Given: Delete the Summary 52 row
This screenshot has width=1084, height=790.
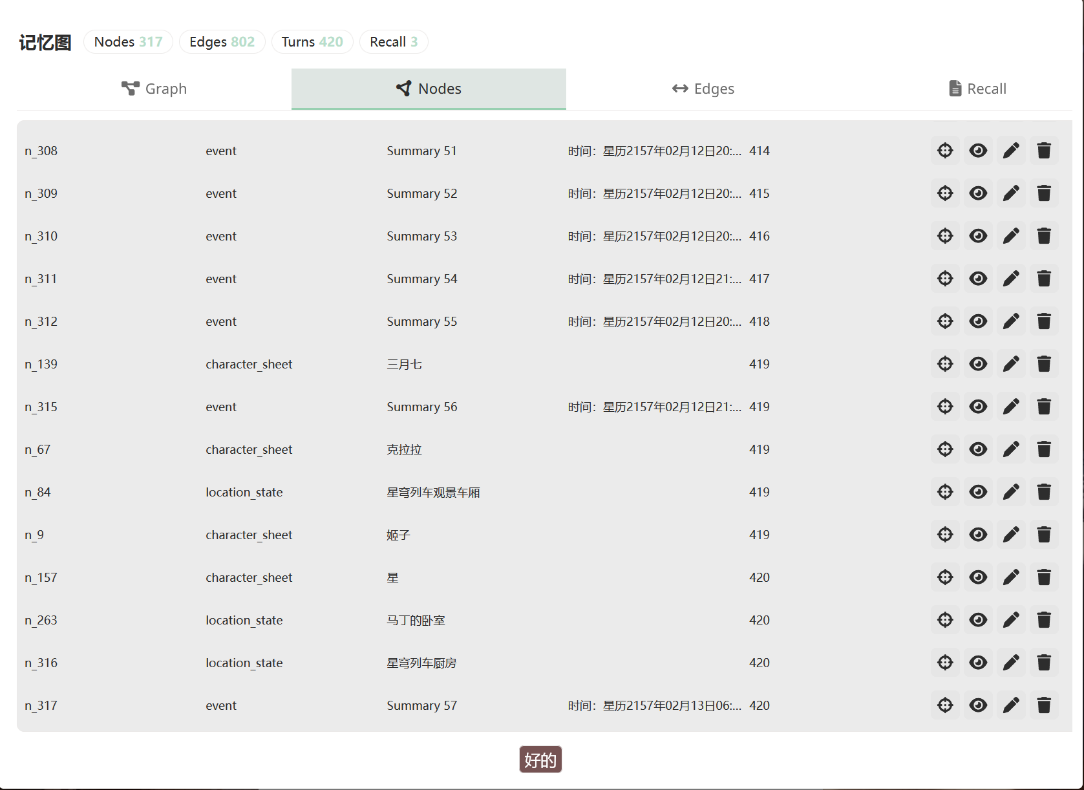Looking at the screenshot, I should (x=1044, y=193).
